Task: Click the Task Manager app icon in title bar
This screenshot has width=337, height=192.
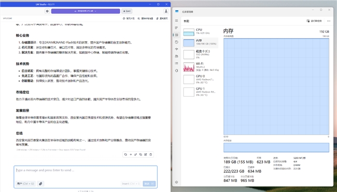Action: 177,11
